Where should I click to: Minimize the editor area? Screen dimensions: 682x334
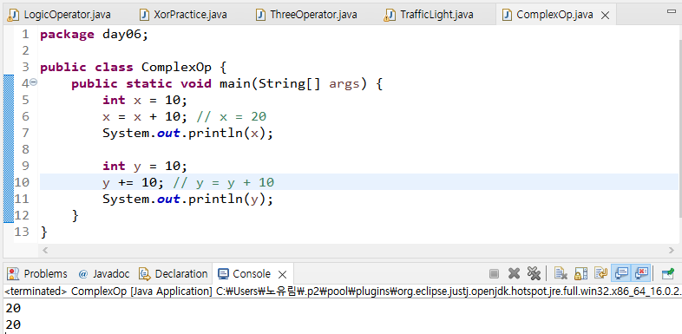click(x=672, y=12)
